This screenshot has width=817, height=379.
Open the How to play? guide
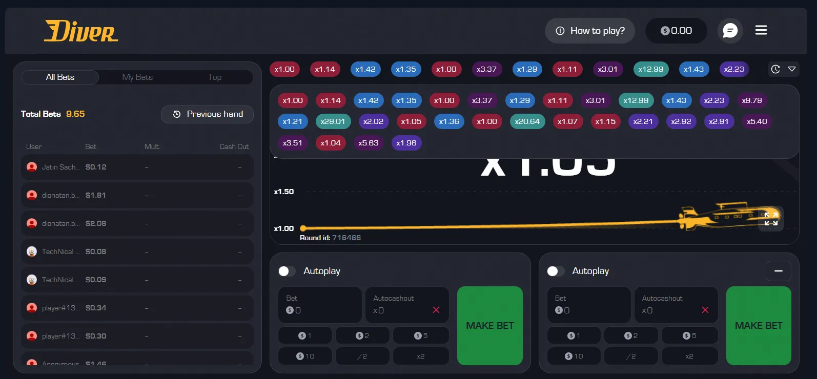(x=590, y=31)
